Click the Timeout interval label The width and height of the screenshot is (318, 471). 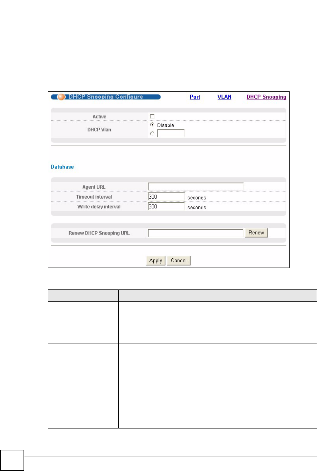tap(94, 197)
